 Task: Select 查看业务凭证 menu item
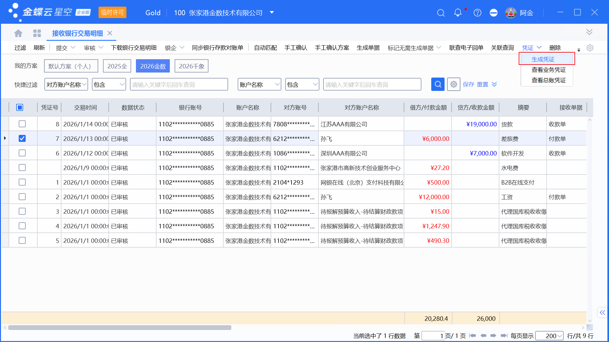(548, 70)
